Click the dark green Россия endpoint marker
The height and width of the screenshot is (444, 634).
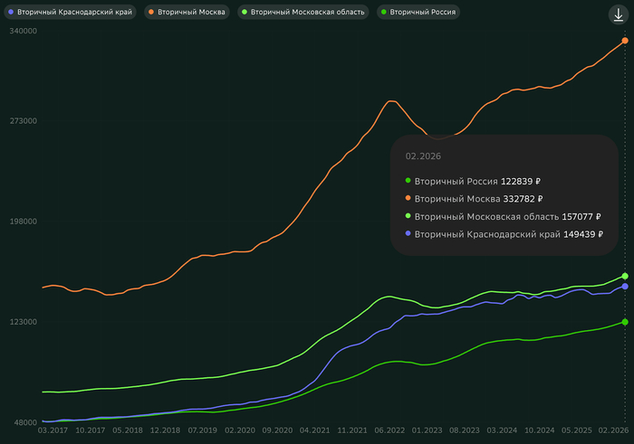(625, 322)
